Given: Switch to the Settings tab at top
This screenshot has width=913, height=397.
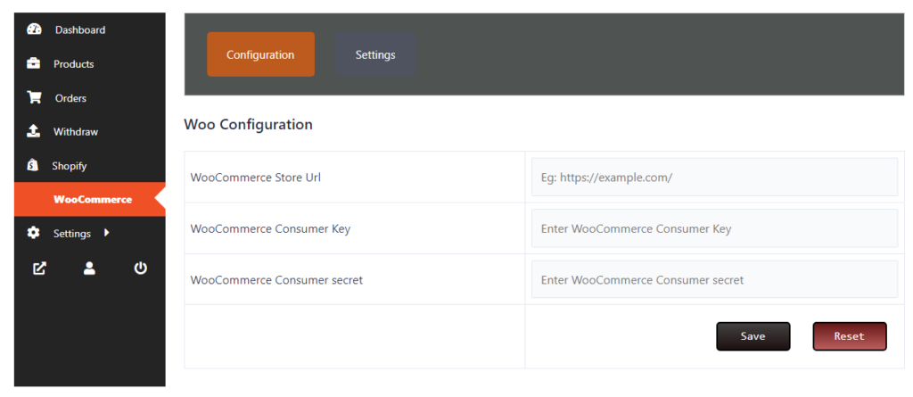Looking at the screenshot, I should (x=375, y=54).
